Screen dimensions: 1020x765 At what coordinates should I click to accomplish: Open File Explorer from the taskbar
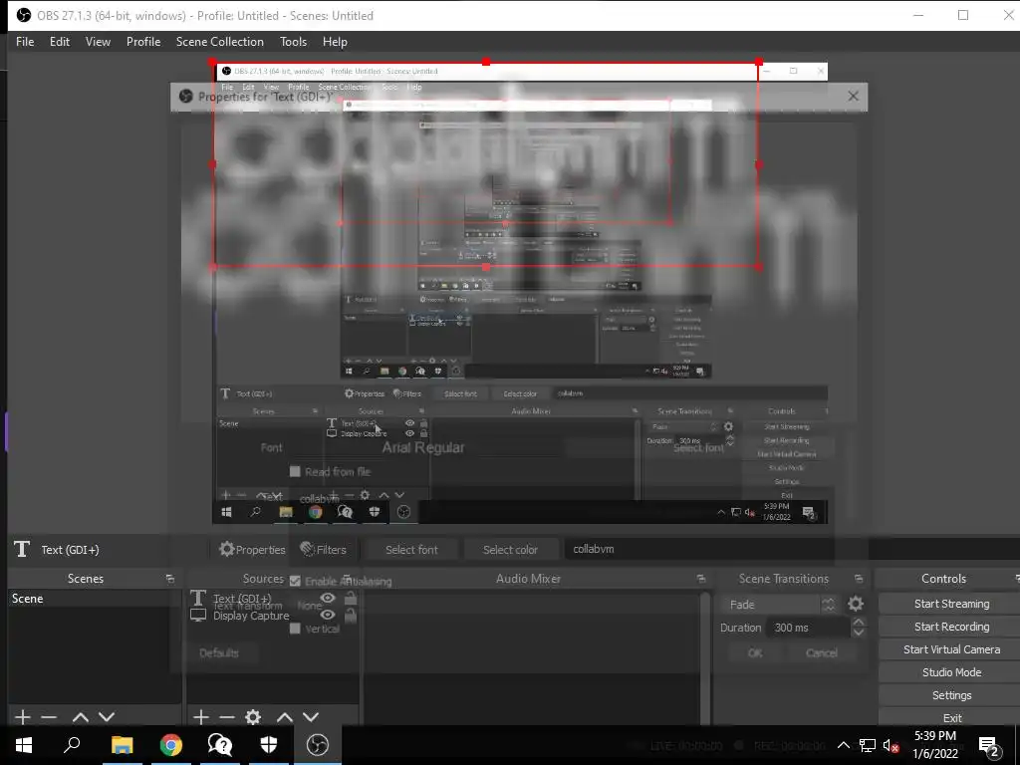[x=122, y=745]
